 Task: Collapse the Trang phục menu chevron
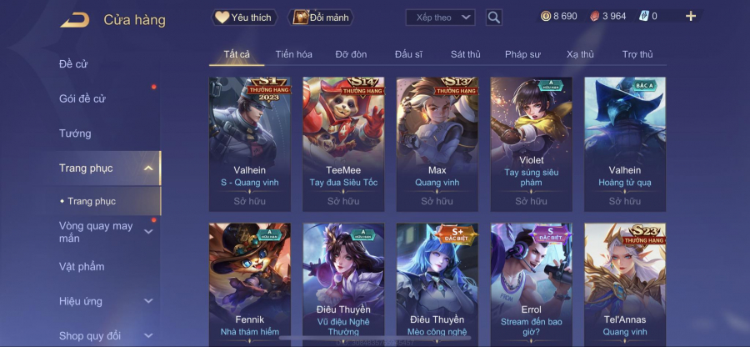[148, 168]
